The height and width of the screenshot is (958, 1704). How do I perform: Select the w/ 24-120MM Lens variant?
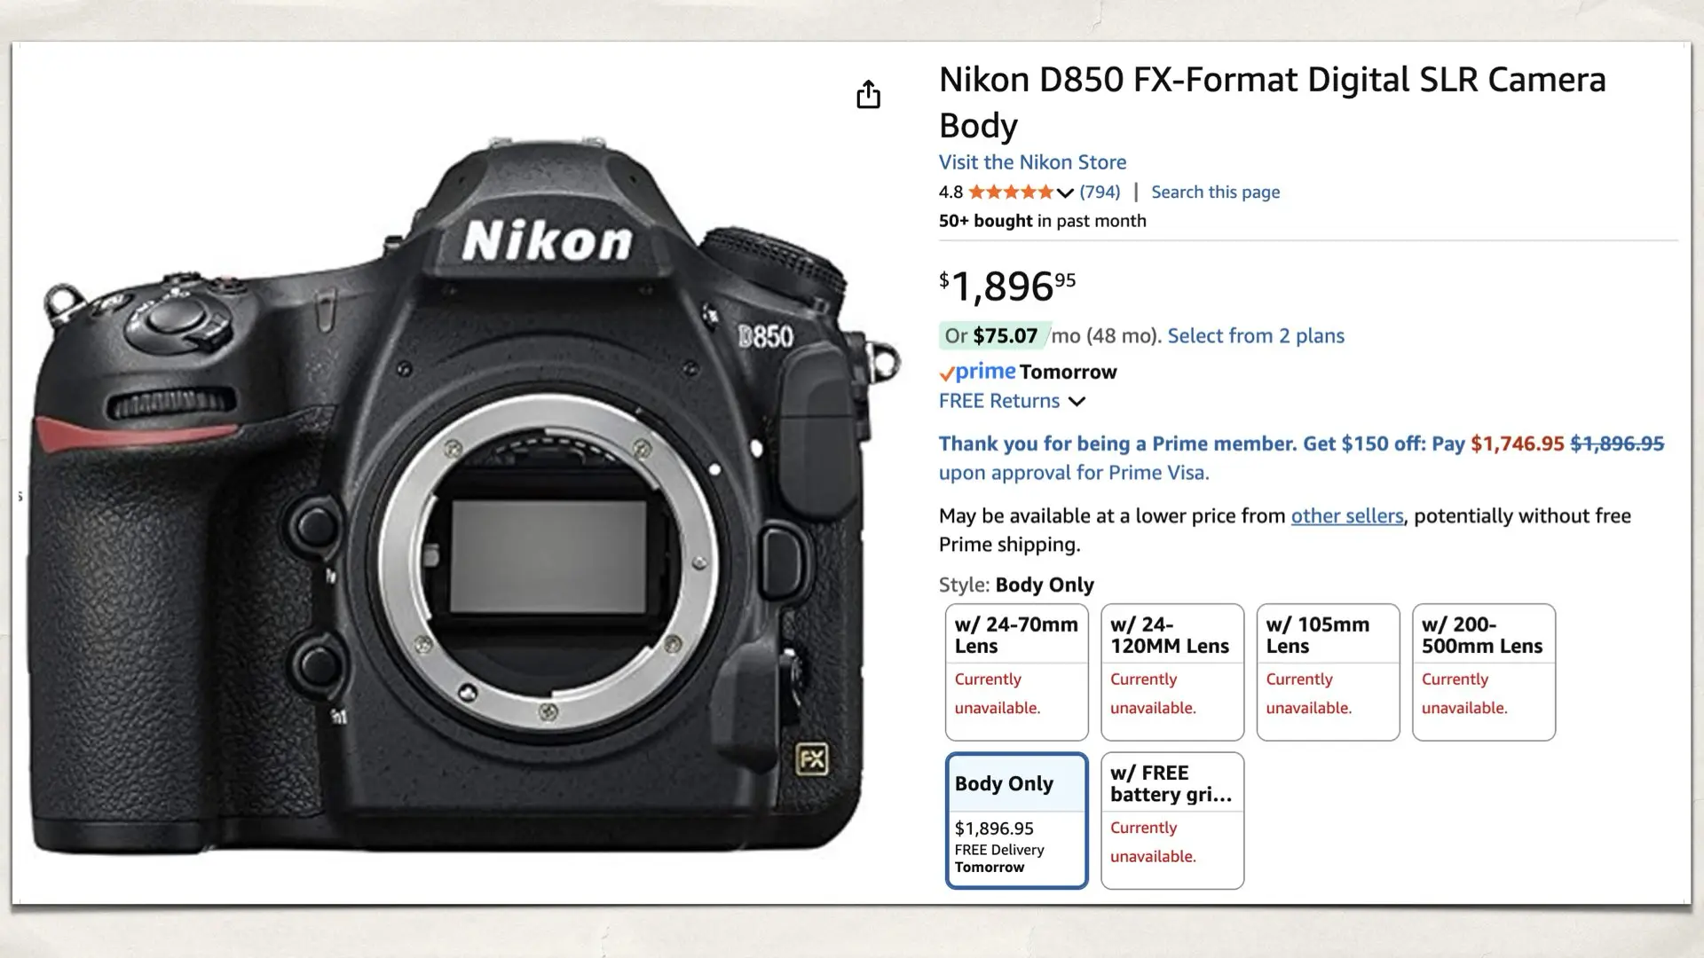coord(1171,671)
